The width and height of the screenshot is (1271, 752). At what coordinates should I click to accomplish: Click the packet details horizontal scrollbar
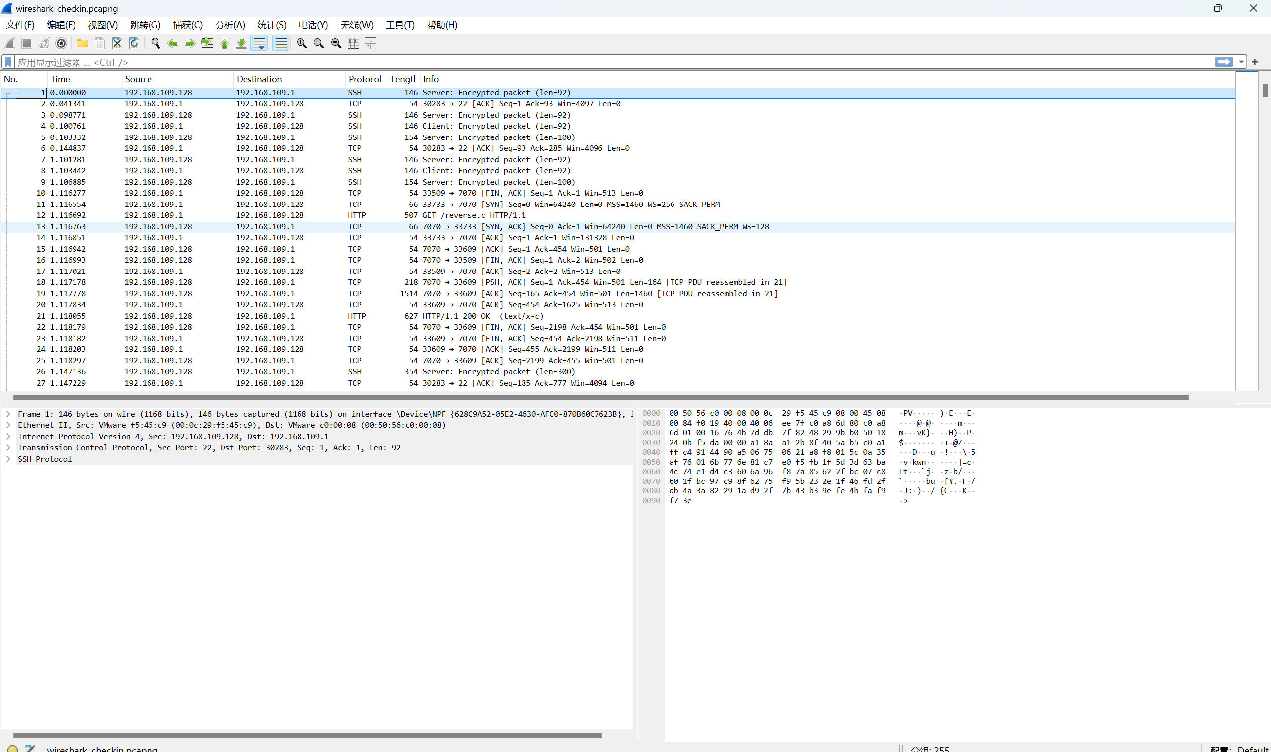pos(307,735)
